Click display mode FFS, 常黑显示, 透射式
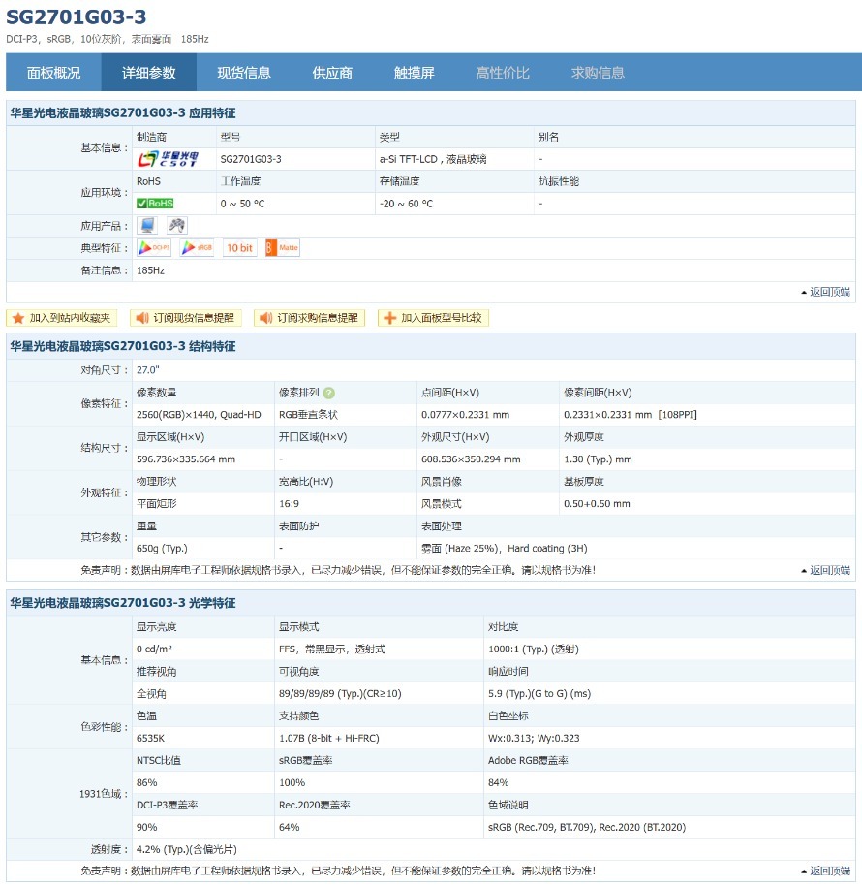This screenshot has width=862, height=887. coord(332,649)
